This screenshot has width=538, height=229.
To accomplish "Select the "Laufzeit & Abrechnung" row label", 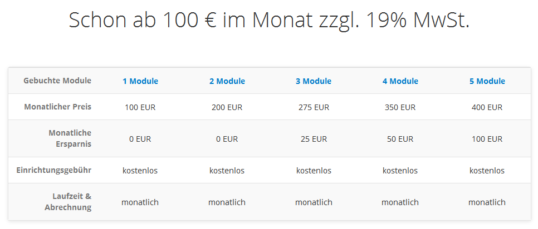I will click(67, 202).
